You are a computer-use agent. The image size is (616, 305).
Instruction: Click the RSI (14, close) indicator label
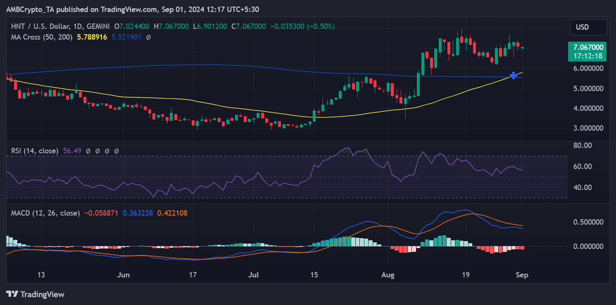(35, 151)
